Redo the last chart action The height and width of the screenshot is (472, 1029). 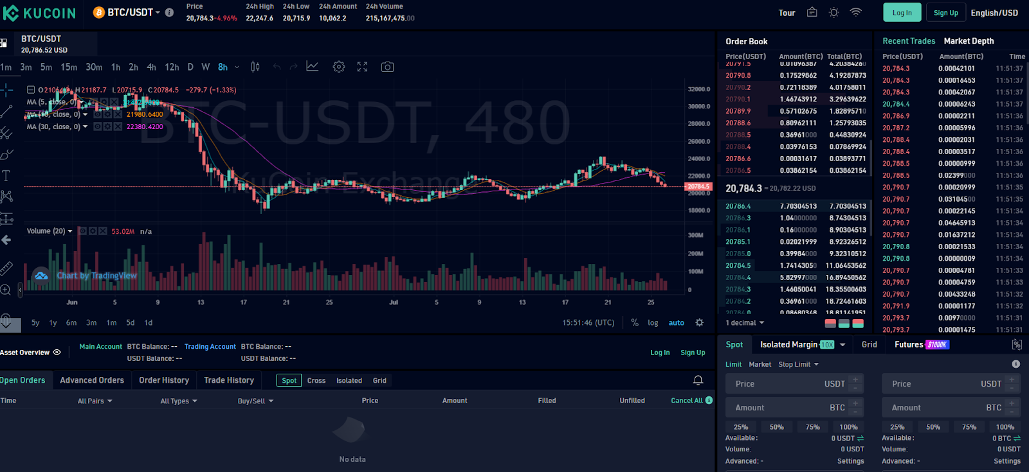tap(293, 67)
